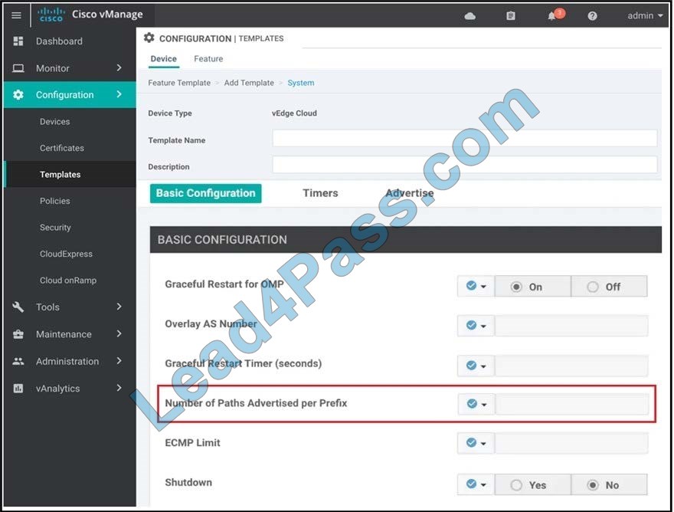Open Devices under Configuration

54,122
